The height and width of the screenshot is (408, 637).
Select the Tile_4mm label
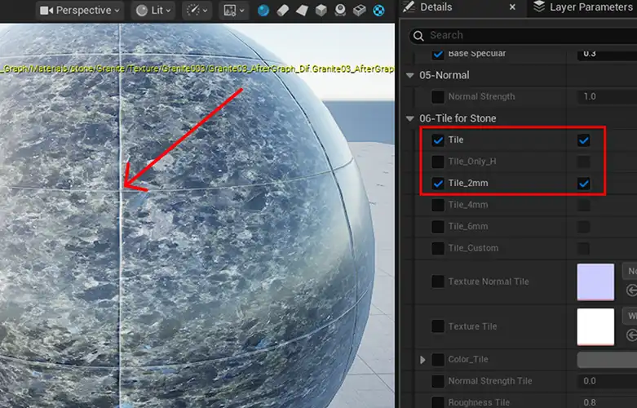(x=468, y=205)
